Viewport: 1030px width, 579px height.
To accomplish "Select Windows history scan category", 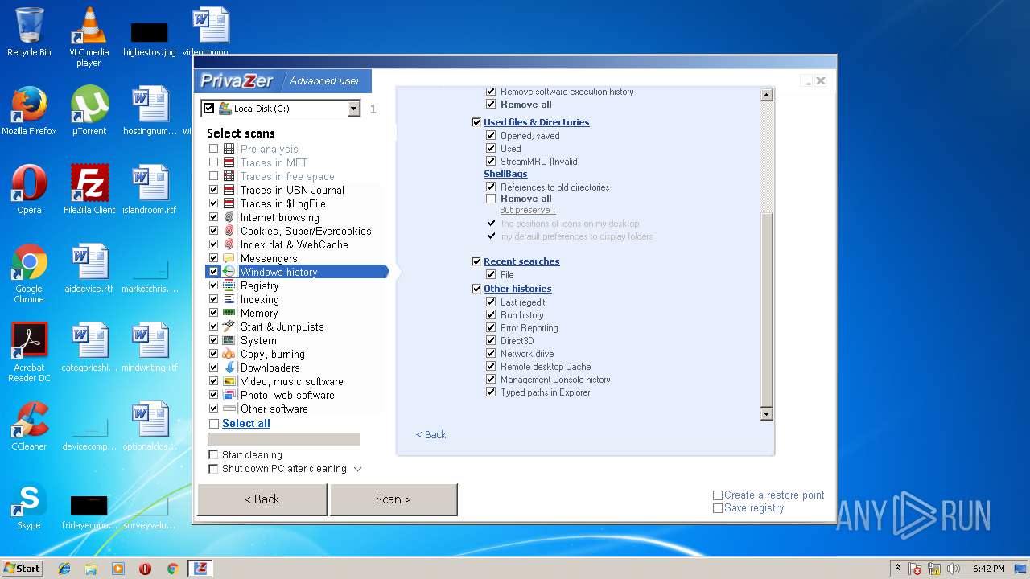I will [278, 272].
